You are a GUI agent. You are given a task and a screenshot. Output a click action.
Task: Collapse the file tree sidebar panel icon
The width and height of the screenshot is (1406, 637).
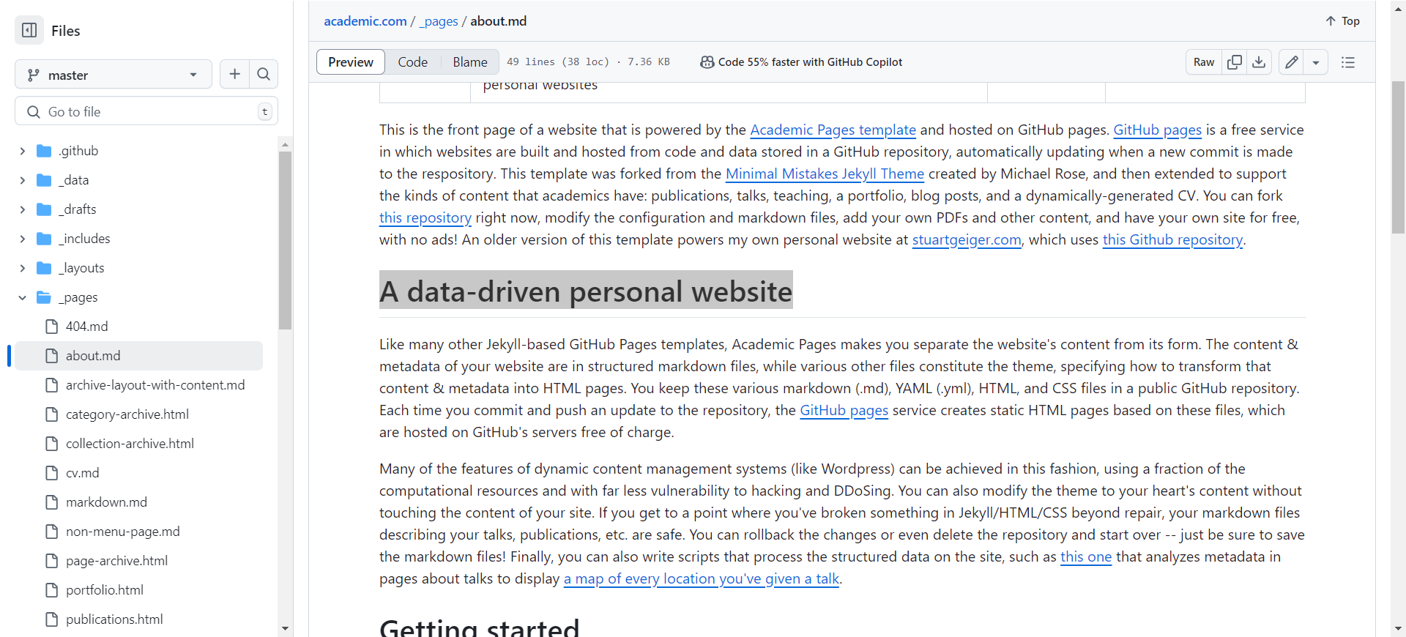point(29,30)
